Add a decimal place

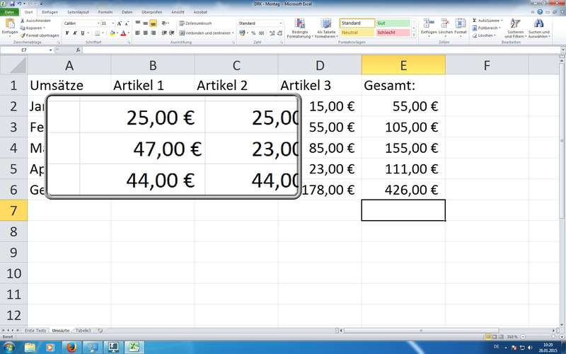click(x=272, y=33)
